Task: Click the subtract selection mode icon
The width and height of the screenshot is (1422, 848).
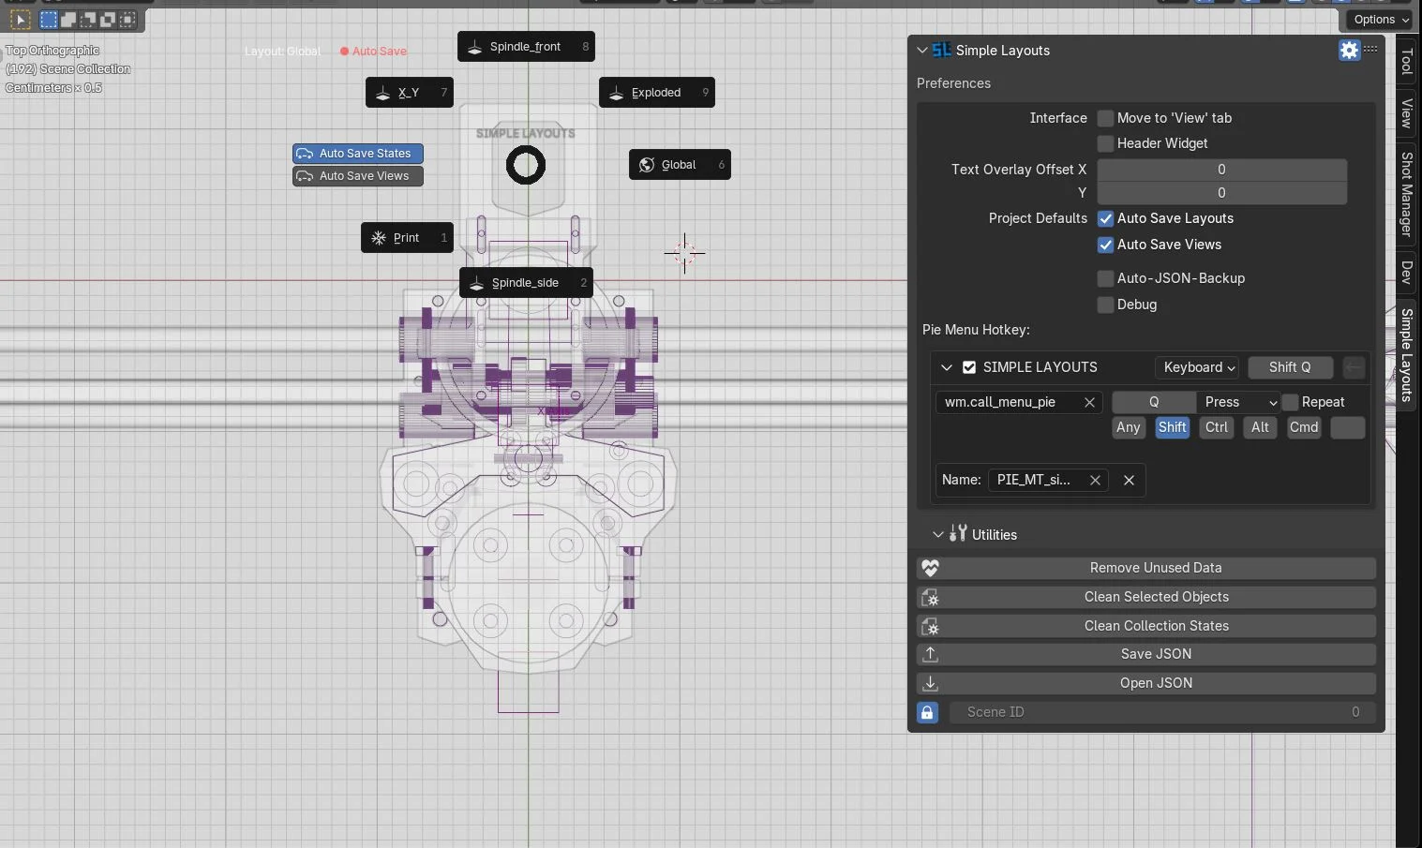Action: point(87,19)
